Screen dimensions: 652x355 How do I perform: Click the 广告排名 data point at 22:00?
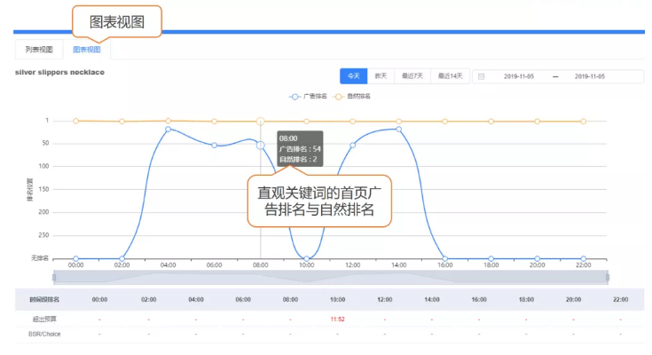pos(584,258)
